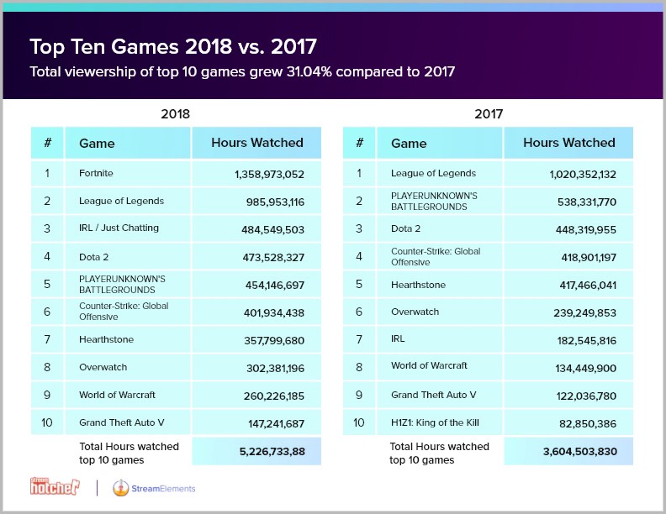The height and width of the screenshot is (514, 666).
Task: Select Grand Theft Auto V in 2018 table
Action: coord(123,422)
